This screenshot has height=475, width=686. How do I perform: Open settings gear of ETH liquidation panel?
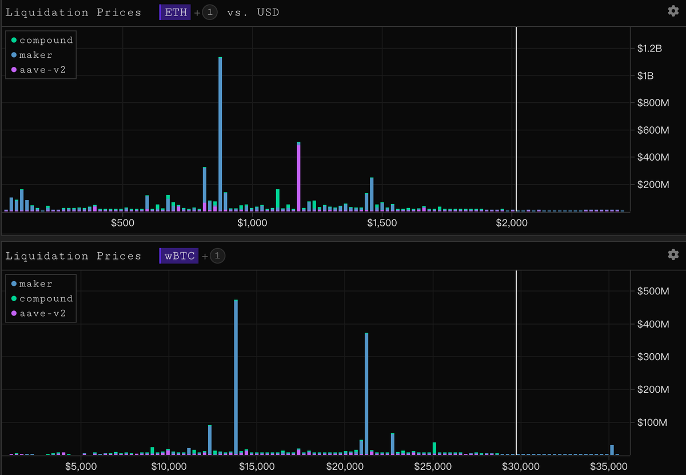click(x=673, y=11)
